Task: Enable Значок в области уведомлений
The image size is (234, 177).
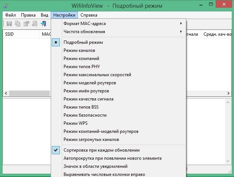Action: pyautogui.click(x=119, y=166)
